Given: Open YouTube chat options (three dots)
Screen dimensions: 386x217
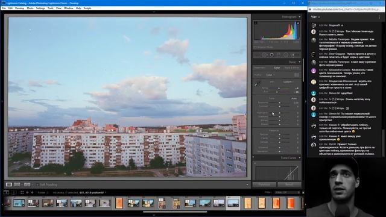Looking at the screenshot, I should click(379, 17).
